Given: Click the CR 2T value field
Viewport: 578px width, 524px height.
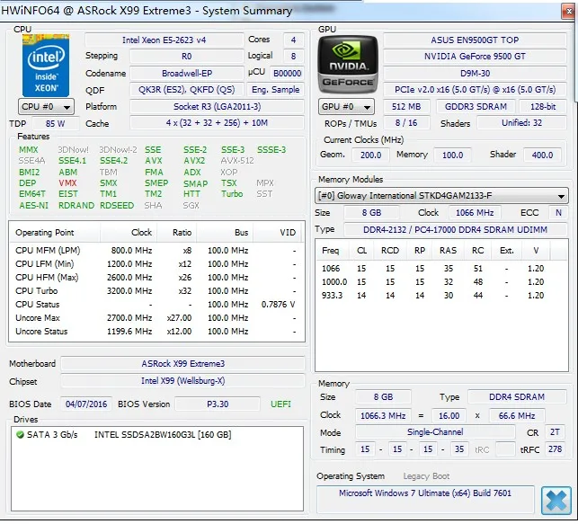Looking at the screenshot, I should click(x=555, y=432).
